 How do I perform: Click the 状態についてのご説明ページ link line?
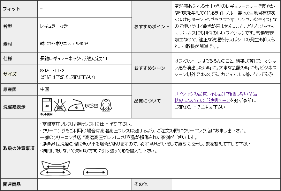coord(202,100)
